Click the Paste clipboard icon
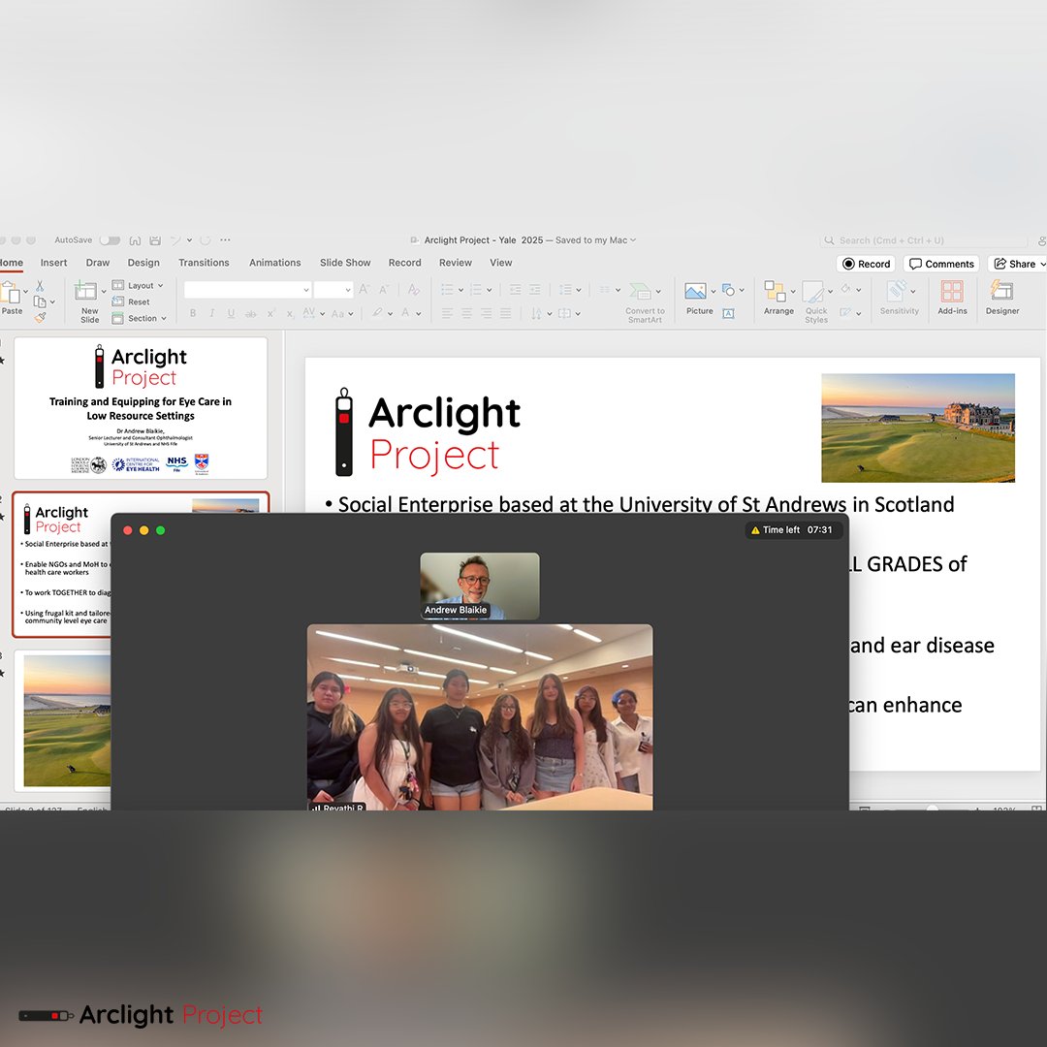1047x1047 pixels. pyautogui.click(x=11, y=292)
